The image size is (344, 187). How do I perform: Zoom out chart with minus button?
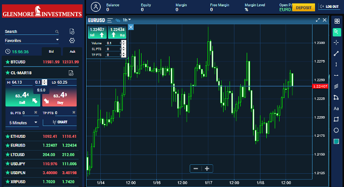click(x=196, y=168)
